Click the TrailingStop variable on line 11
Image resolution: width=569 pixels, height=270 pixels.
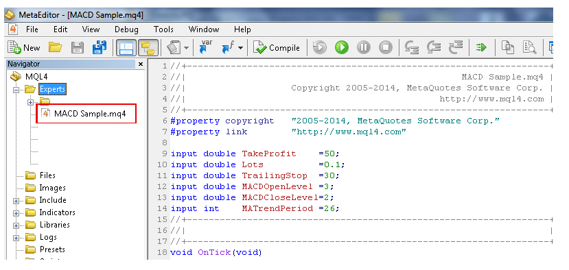tap(275, 175)
